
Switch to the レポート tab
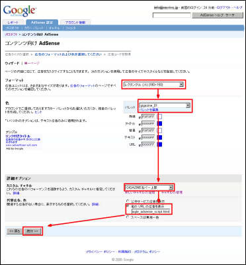click(13, 23)
